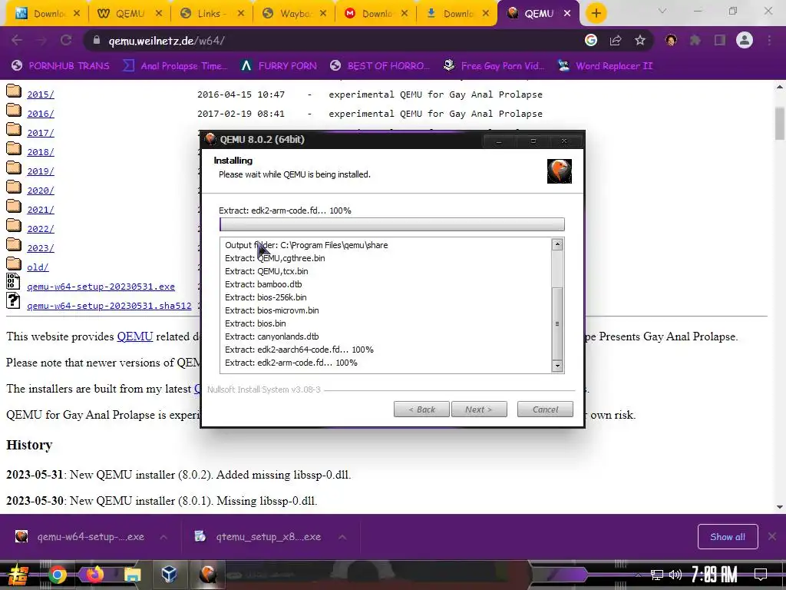Viewport: 786px width, 590px height.
Task: Open the notifications icon in taskbar
Action: 761,574
